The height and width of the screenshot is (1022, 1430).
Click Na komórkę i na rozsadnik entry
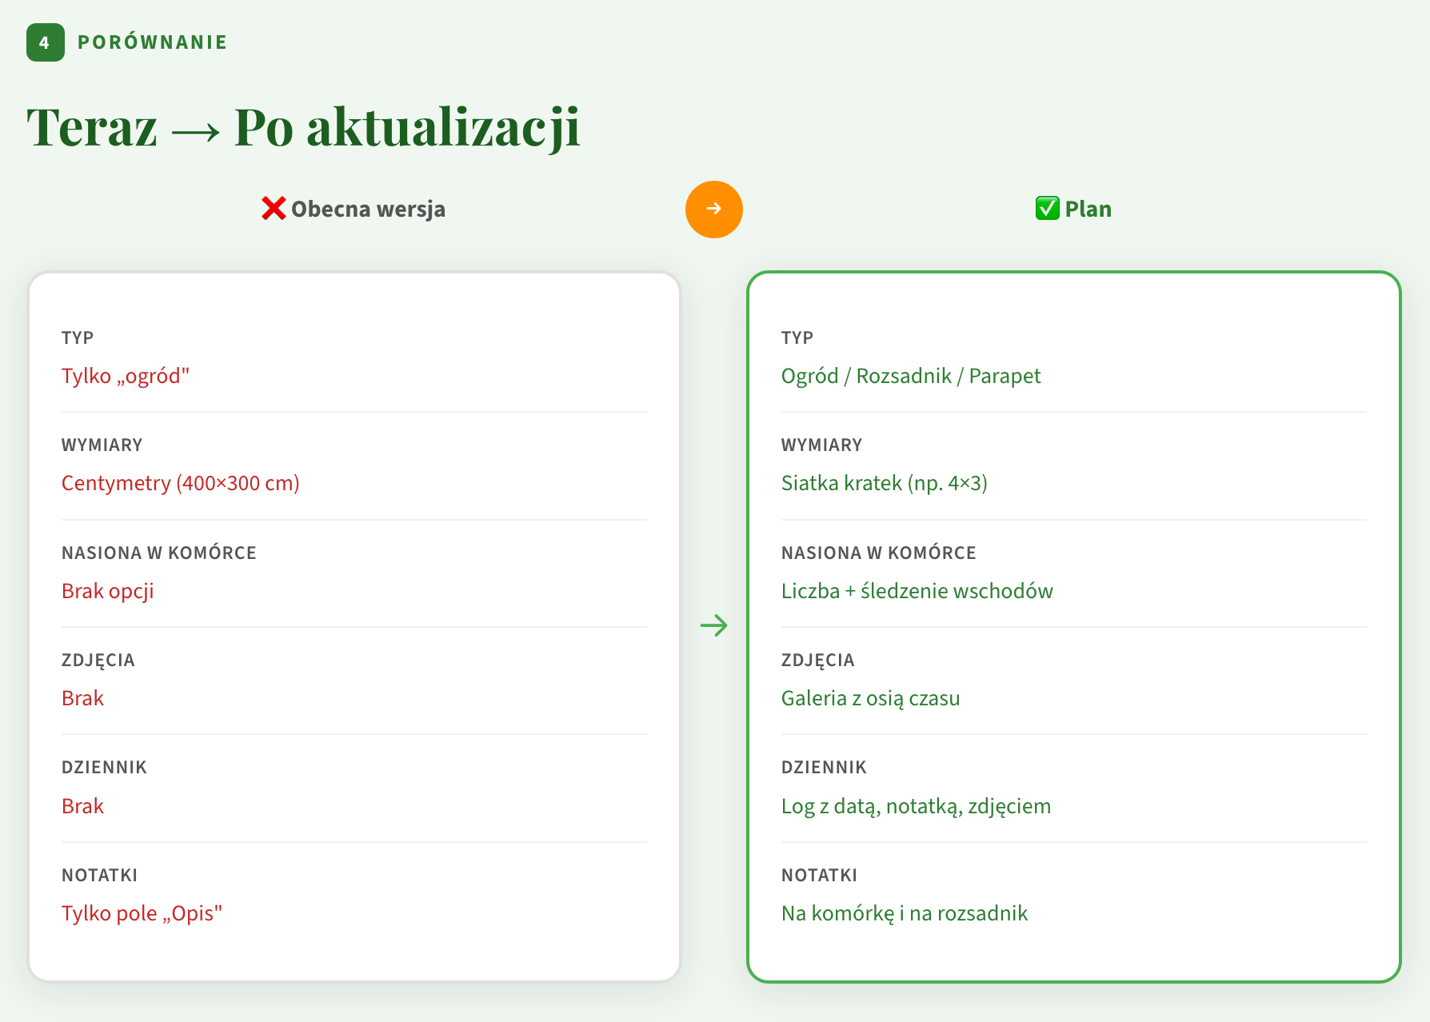point(904,913)
